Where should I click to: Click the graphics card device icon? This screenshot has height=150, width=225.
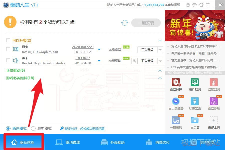(x=16, y=49)
